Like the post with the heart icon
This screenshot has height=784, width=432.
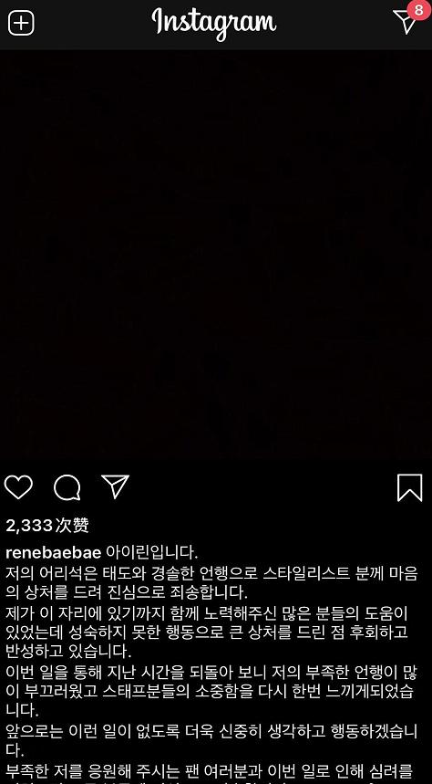click(x=18, y=487)
